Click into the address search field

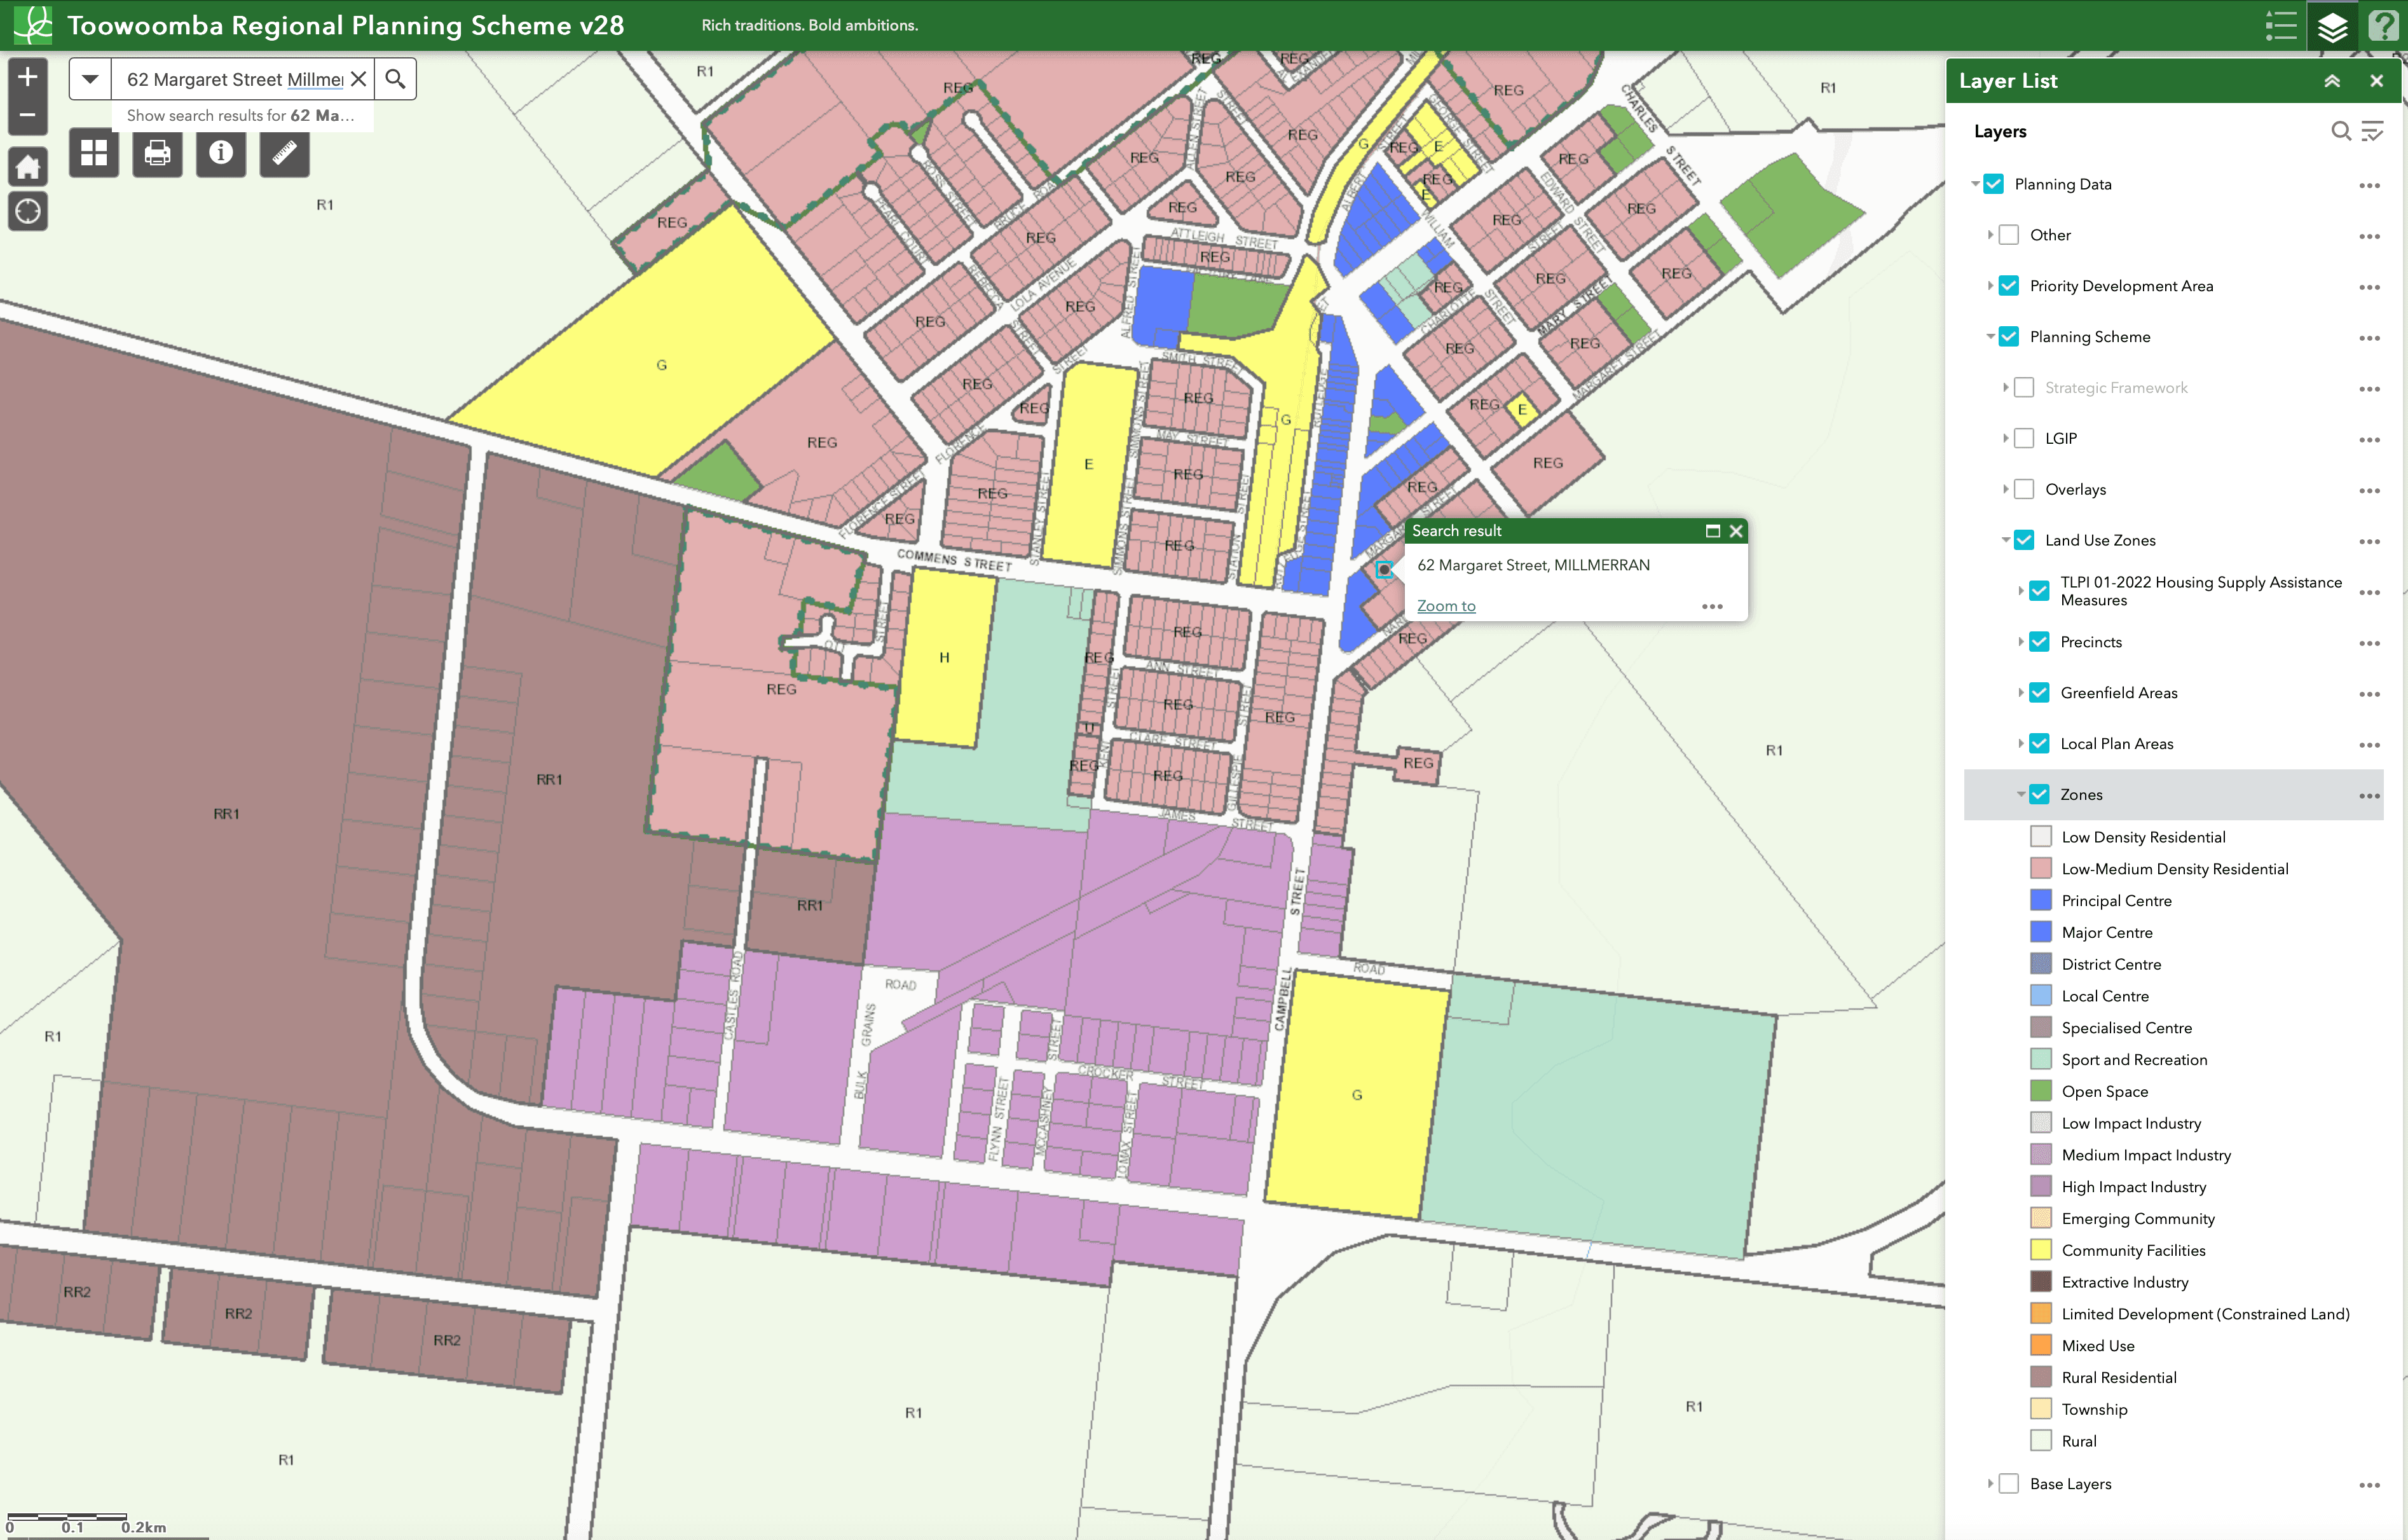[234, 79]
